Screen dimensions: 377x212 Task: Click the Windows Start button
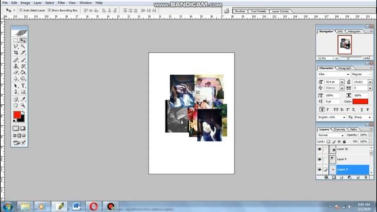point(8,207)
